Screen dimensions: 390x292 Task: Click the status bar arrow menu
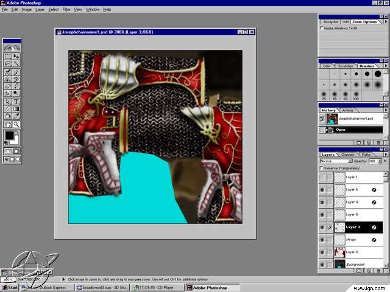pyautogui.click(x=63, y=279)
